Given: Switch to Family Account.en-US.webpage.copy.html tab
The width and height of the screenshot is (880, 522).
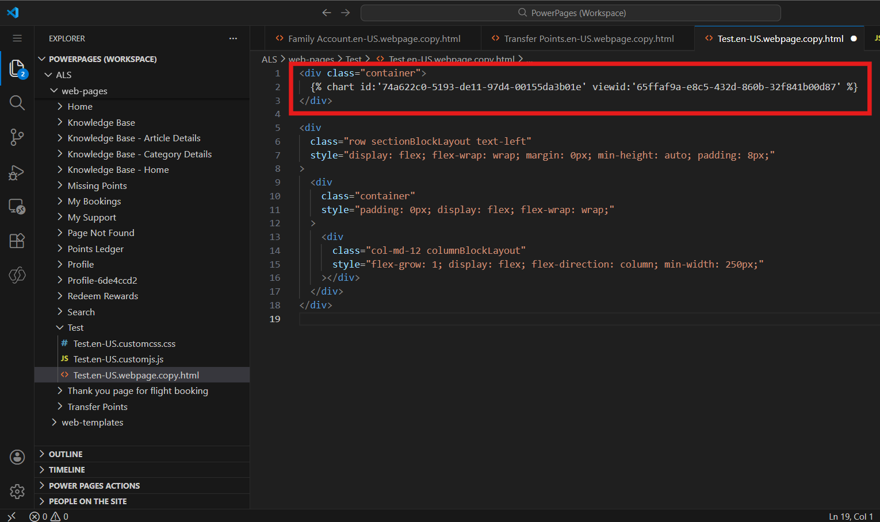Looking at the screenshot, I should point(374,38).
